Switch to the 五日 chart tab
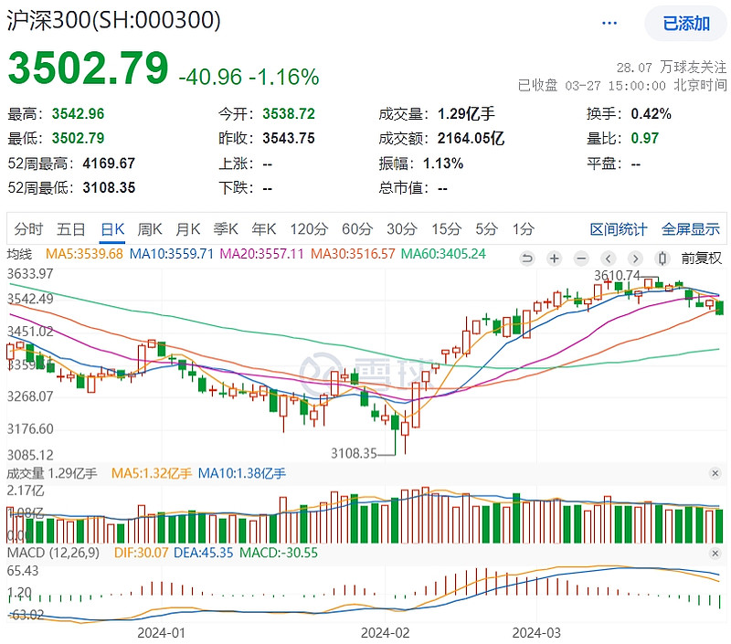Image resolution: width=731 pixels, height=644 pixels. (71, 229)
